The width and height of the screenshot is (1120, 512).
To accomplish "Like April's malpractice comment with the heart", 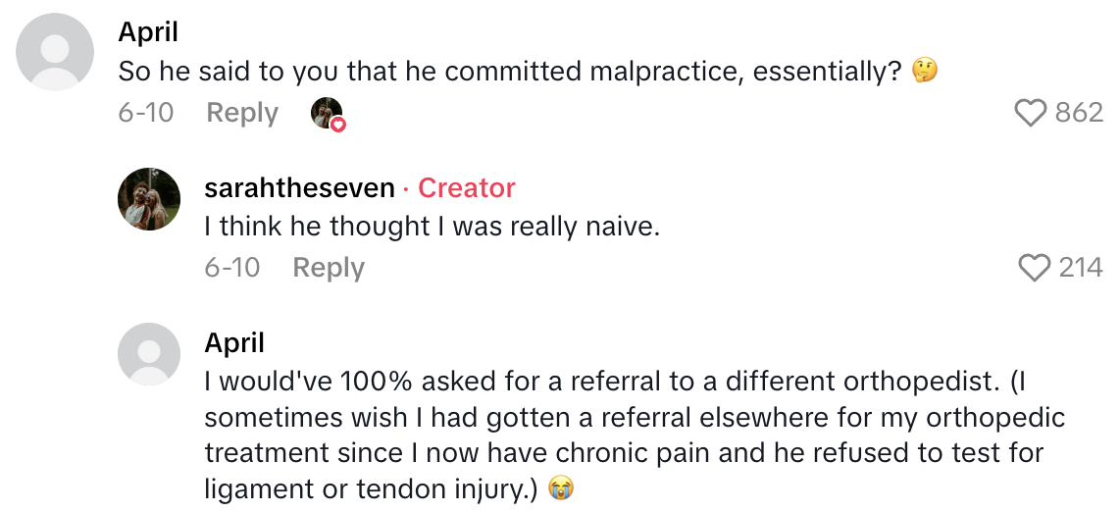I will tap(1030, 114).
